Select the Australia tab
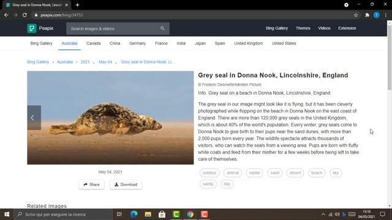This screenshot has height=220, width=392. pyautogui.click(x=69, y=43)
